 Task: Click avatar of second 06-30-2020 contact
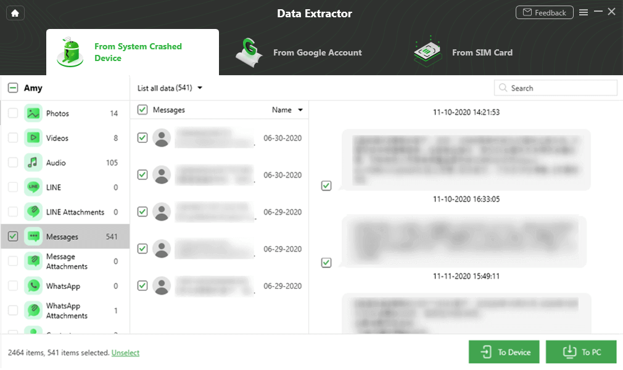(162, 175)
